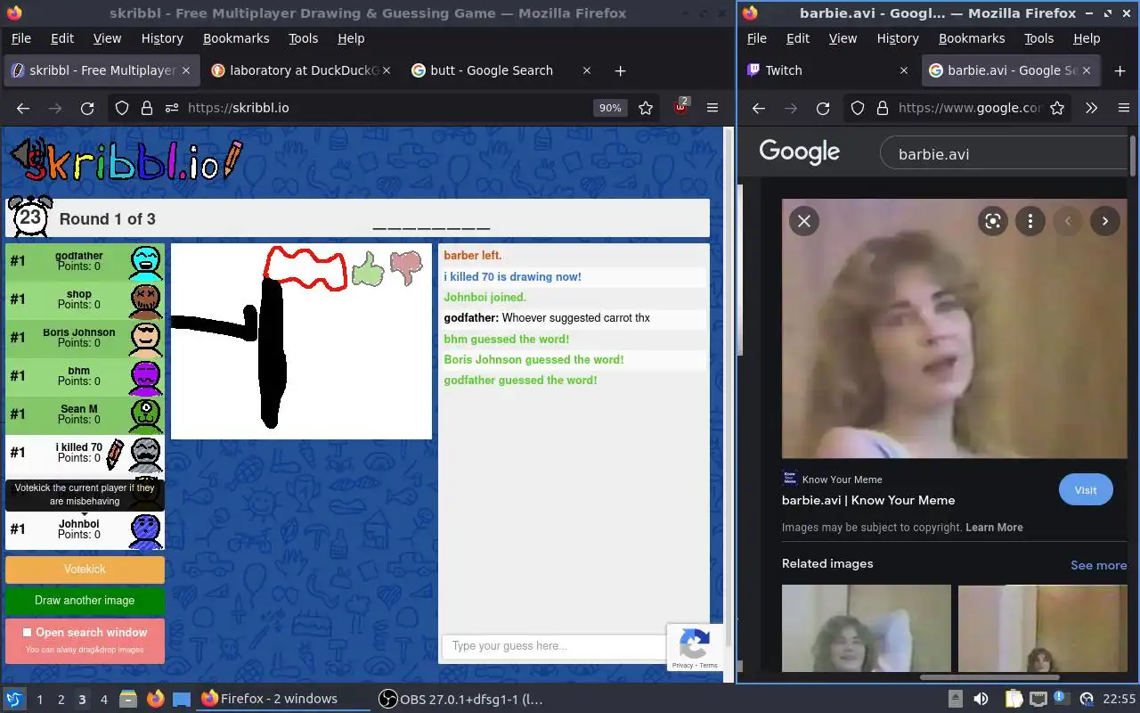Go back in skribbl Firefox window
1140x713 pixels.
click(x=23, y=108)
